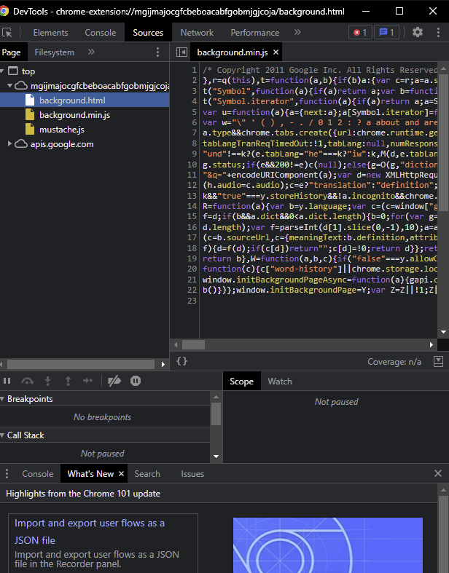This screenshot has width=449, height=573.
Task: Click the inspect element picker icon
Action: click(x=7, y=33)
